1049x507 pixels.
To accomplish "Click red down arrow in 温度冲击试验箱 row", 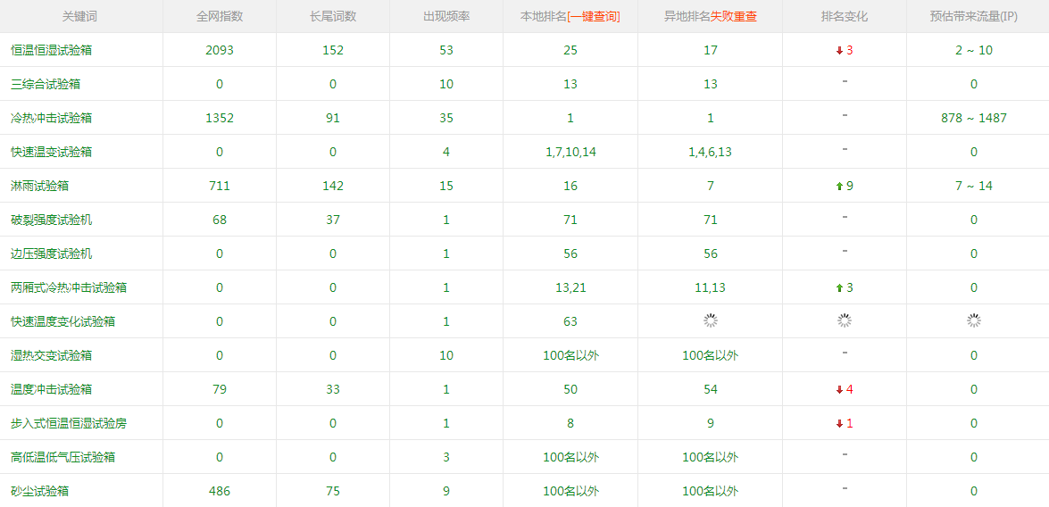I will pos(839,390).
